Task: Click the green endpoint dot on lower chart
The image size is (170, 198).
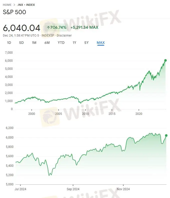Action: pos(166,136)
